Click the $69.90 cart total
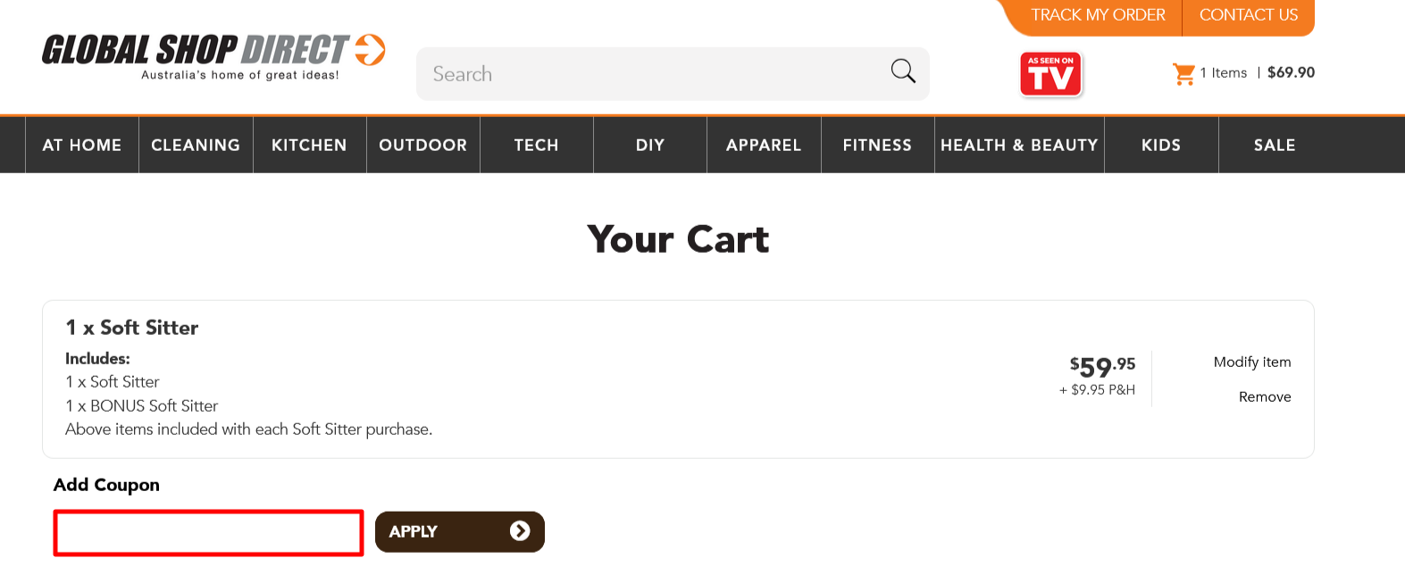The image size is (1405, 583). click(x=1291, y=72)
